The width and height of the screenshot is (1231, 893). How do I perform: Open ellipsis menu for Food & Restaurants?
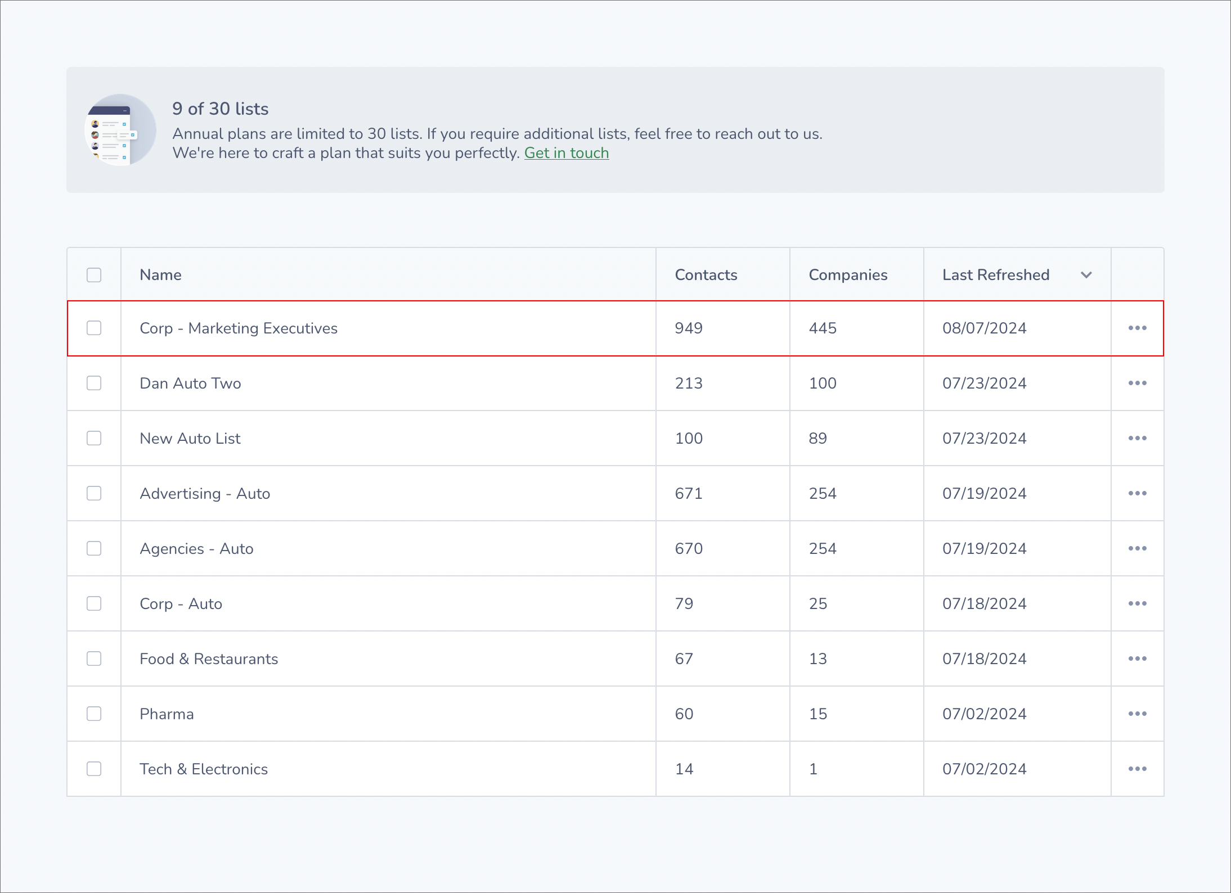(1137, 659)
